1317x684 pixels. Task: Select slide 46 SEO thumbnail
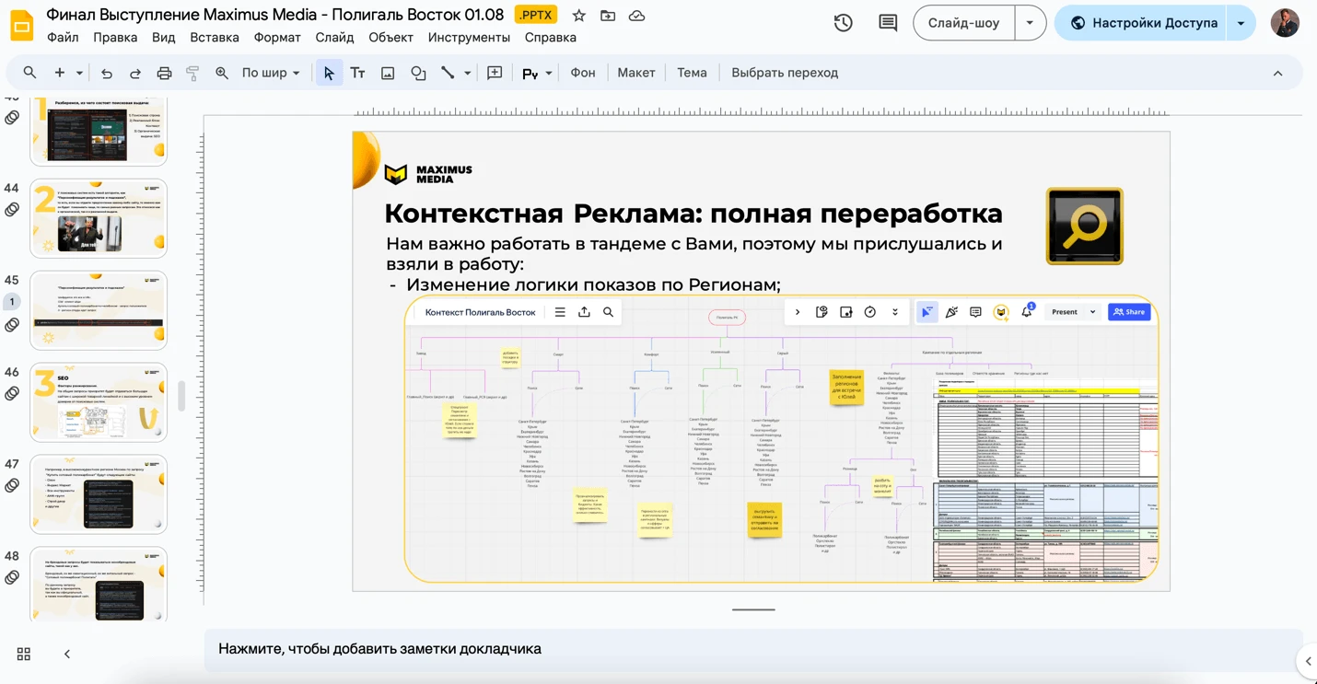[x=99, y=402]
